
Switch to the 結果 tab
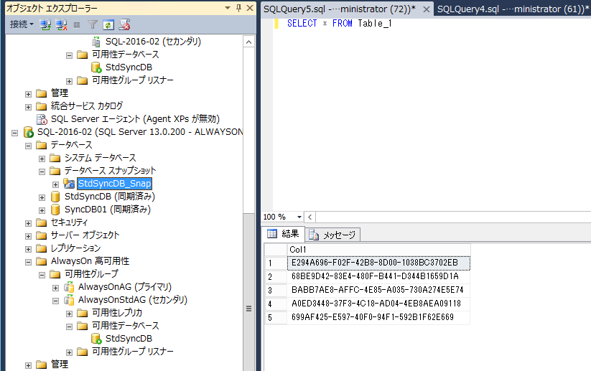coord(283,234)
